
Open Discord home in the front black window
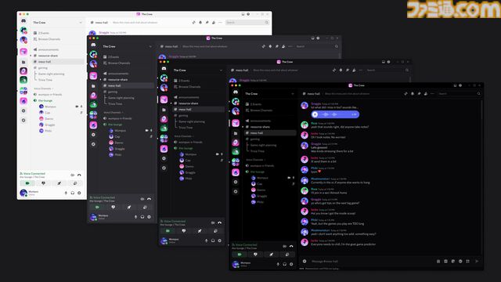pos(236,92)
